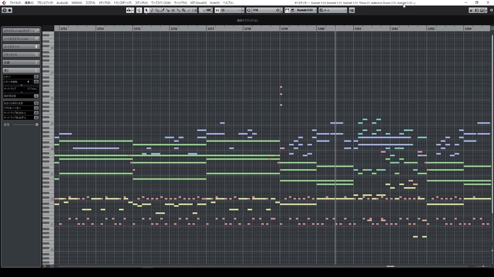Apply the レガート function button
This screenshot has width=494, height=277.
[x=36, y=77]
